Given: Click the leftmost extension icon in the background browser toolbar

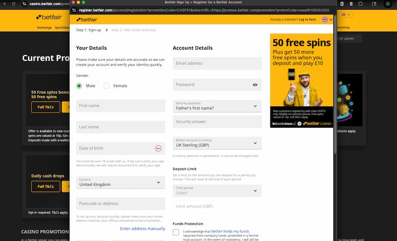Looking at the screenshot, I should pyautogui.click(x=342, y=4).
